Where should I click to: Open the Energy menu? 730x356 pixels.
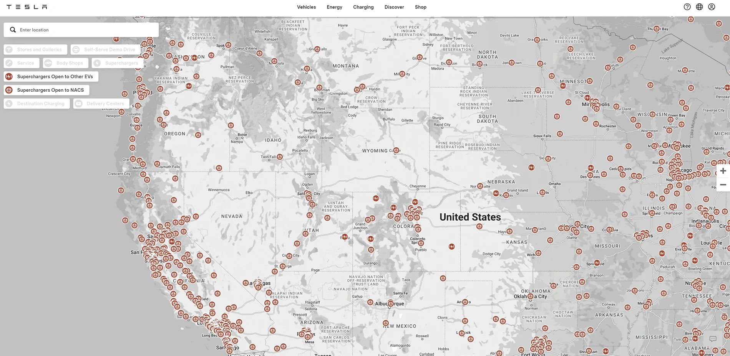coord(334,7)
